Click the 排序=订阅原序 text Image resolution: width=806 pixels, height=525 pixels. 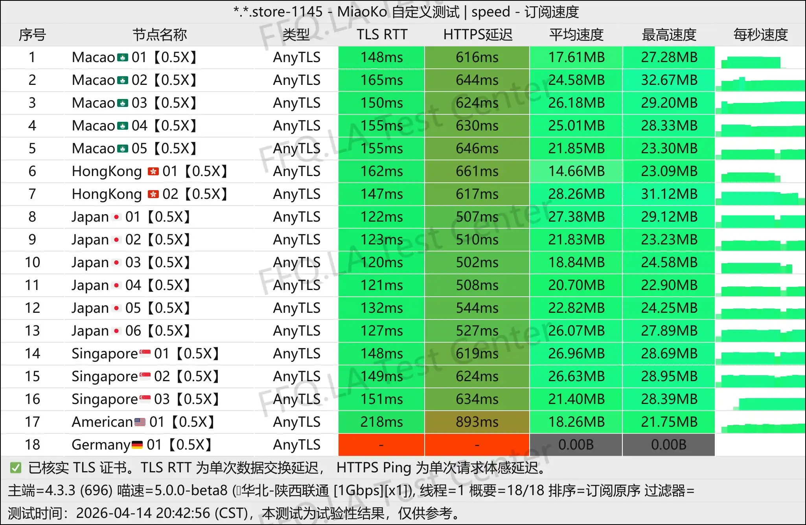tap(594, 490)
